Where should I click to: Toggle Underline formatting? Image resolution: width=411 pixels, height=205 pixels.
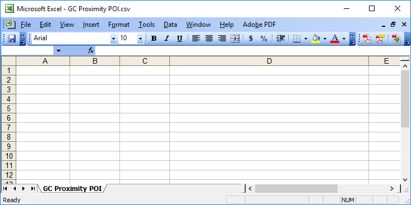[179, 39]
